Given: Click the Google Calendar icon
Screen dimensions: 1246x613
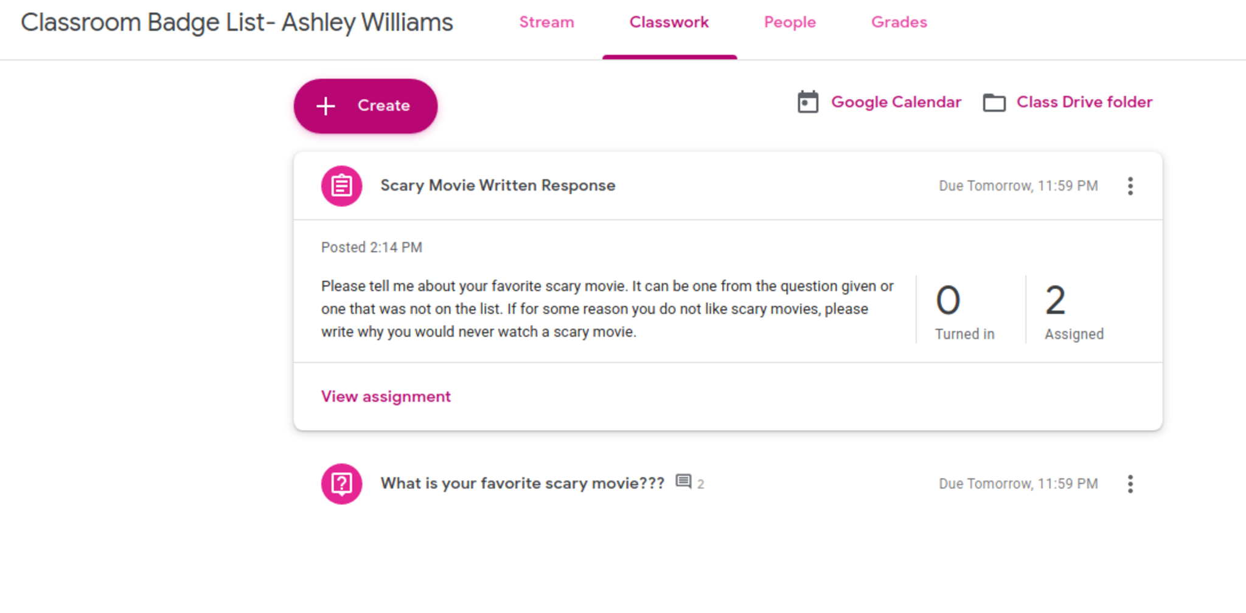Looking at the screenshot, I should click(x=808, y=102).
